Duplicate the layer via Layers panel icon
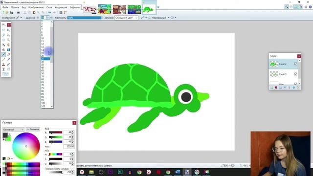This screenshot has height=176, width=313. pyautogui.click(x=280, y=88)
